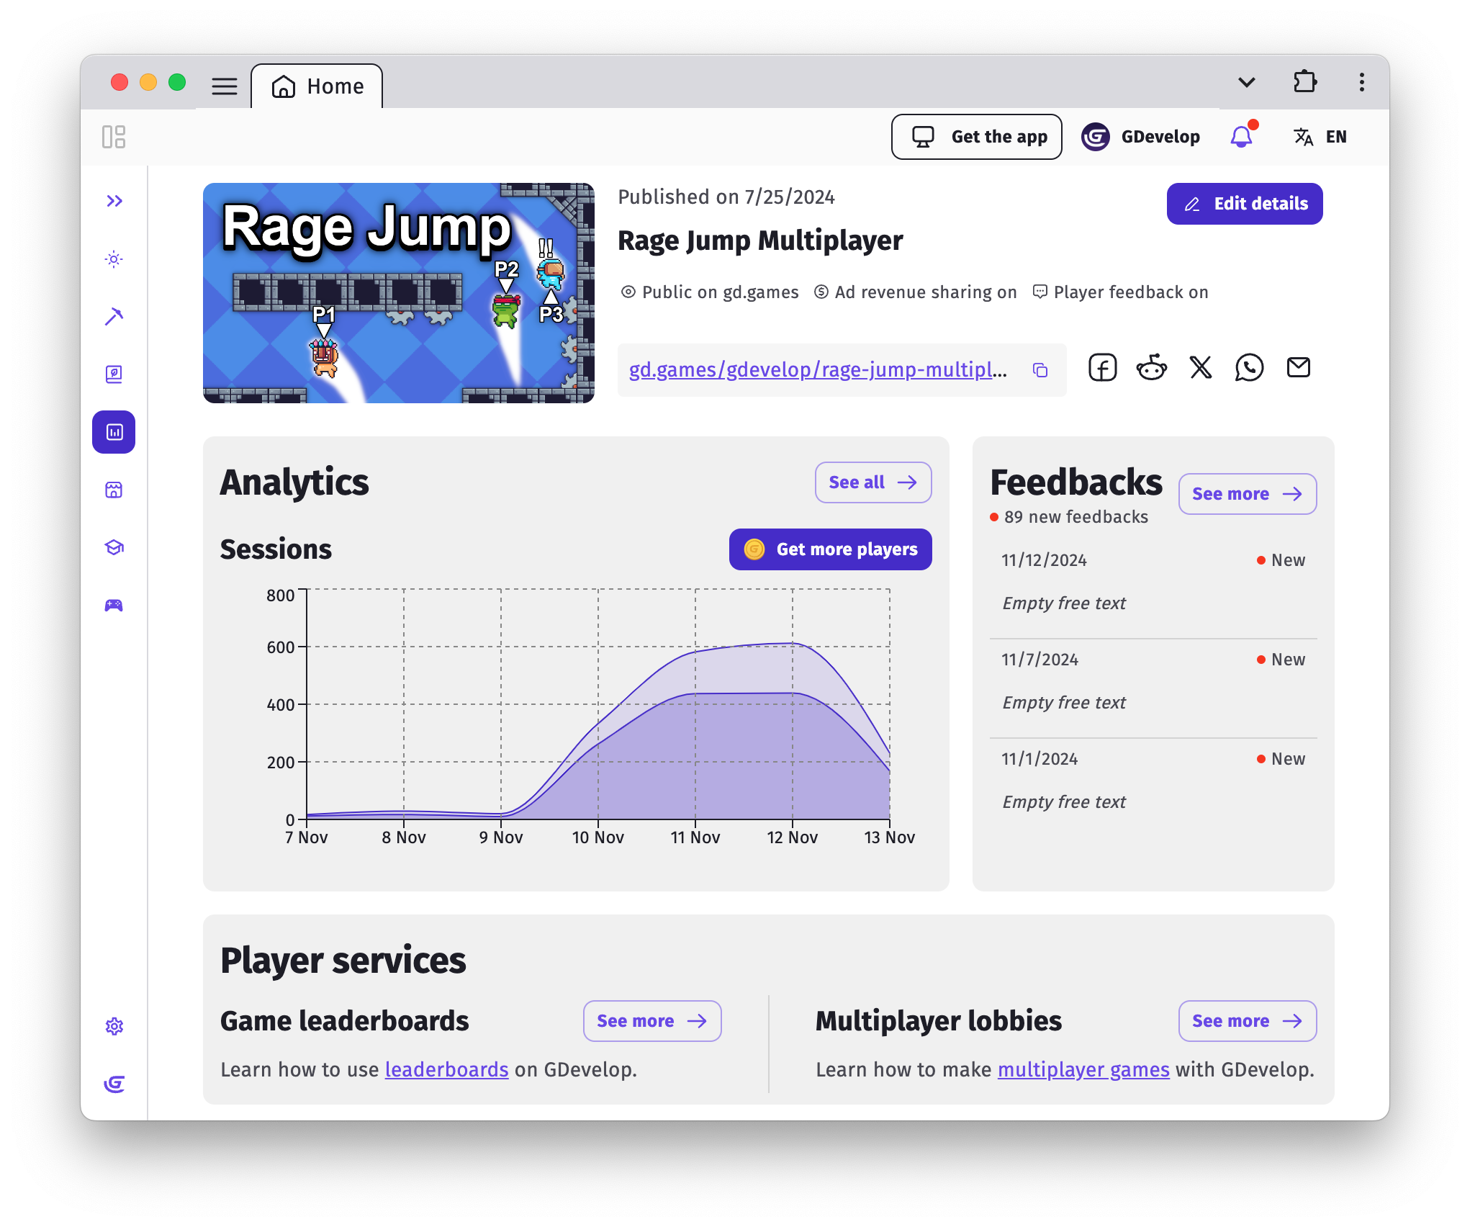Toggle the panel layout icon
1470x1227 pixels.
tap(114, 137)
